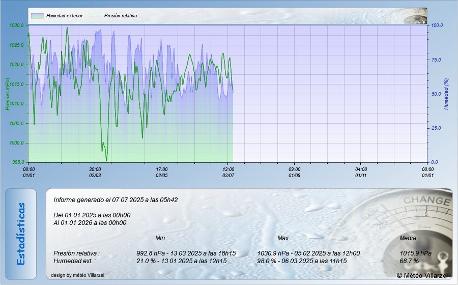The image size is (458, 285).
Task: Click the 'Al 01 01 2026 a las 00h00' line
Action: (x=90, y=223)
